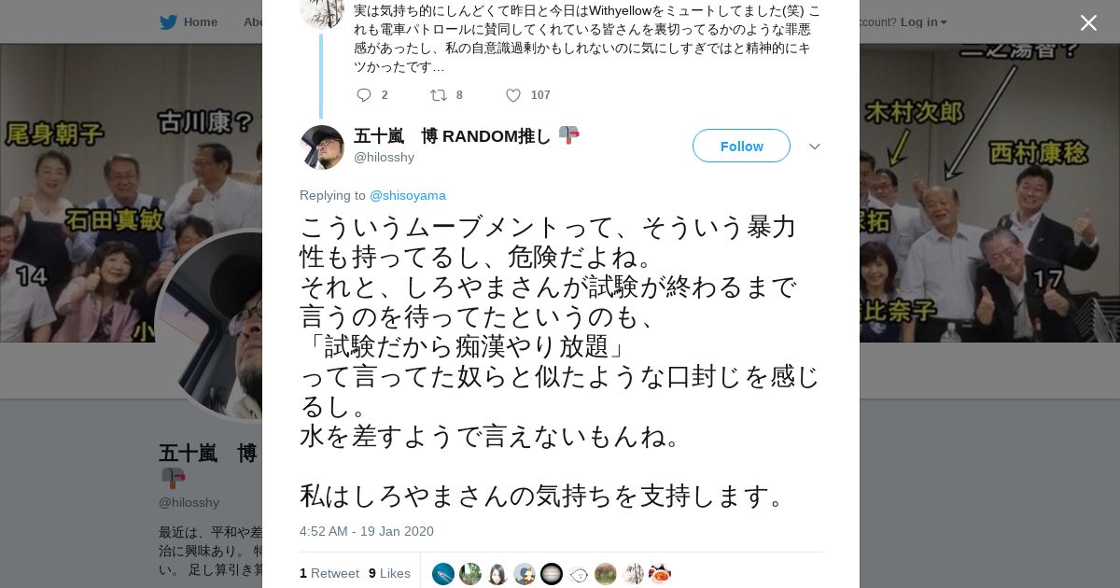View the 1 Retweet list
Viewport: 1120px width, 588px height.
pyautogui.click(x=329, y=573)
